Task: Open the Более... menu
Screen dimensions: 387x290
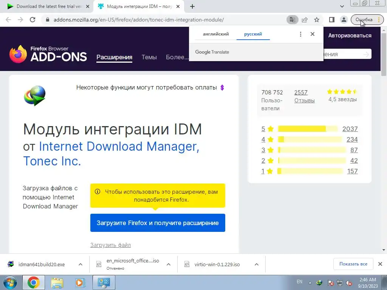Action: click(x=177, y=57)
